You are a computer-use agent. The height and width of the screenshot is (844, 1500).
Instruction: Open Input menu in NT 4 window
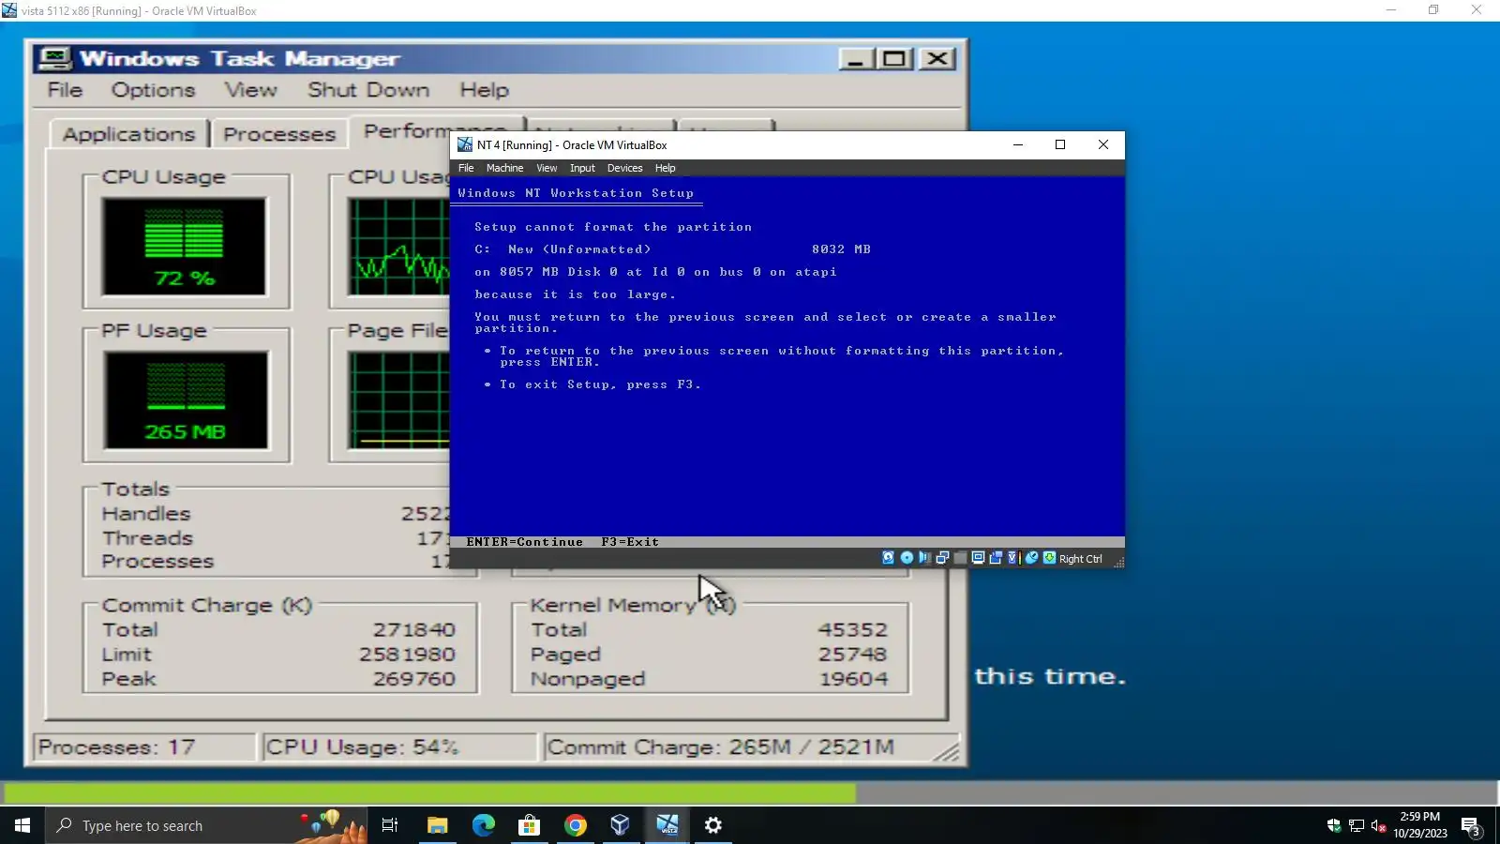pyautogui.click(x=582, y=168)
